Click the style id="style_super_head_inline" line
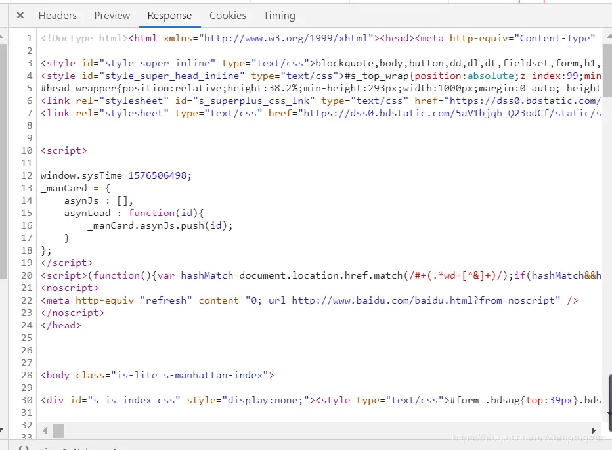612x450 pixels. tap(321, 76)
